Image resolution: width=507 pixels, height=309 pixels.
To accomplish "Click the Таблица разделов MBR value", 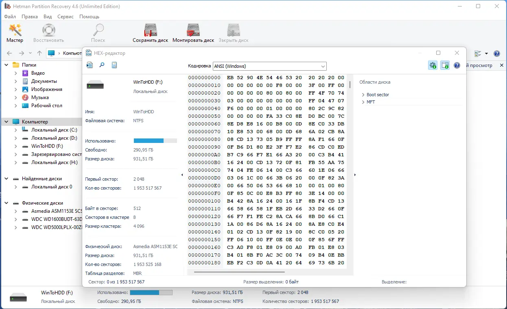I will point(138,273).
